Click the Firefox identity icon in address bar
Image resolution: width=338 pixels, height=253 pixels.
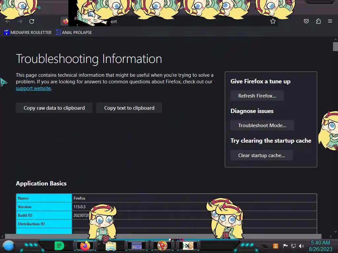(x=65, y=21)
